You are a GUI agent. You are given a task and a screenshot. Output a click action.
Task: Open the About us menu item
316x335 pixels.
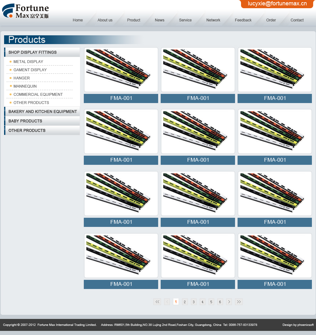pyautogui.click(x=105, y=20)
